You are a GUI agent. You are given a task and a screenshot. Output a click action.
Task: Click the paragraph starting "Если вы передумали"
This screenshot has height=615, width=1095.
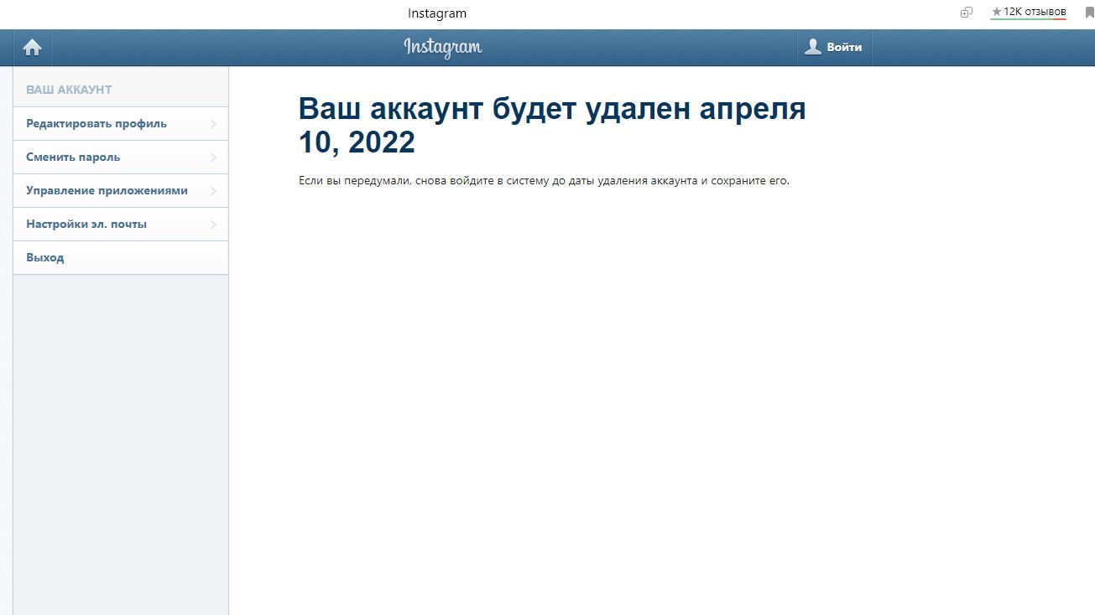544,181
